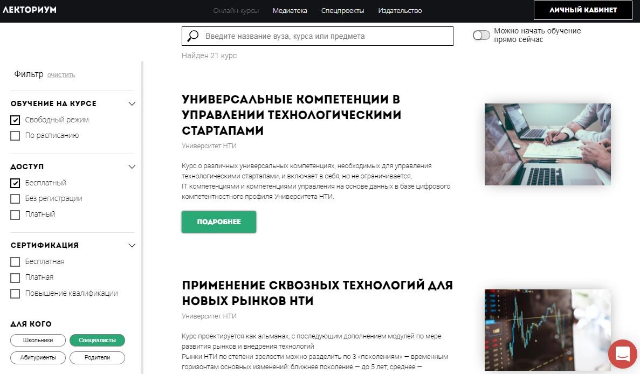Click the Лекториум logo

(x=30, y=10)
